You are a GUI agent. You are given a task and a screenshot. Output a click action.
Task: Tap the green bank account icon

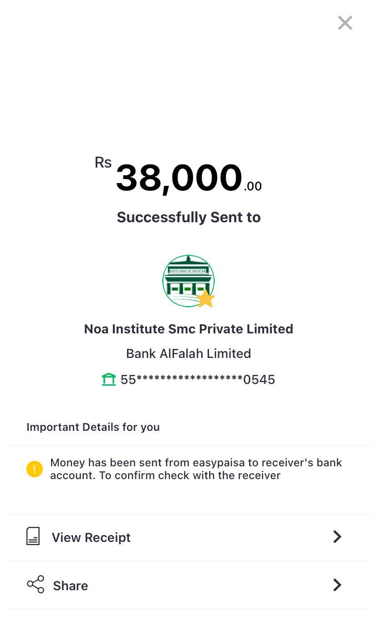tap(109, 379)
